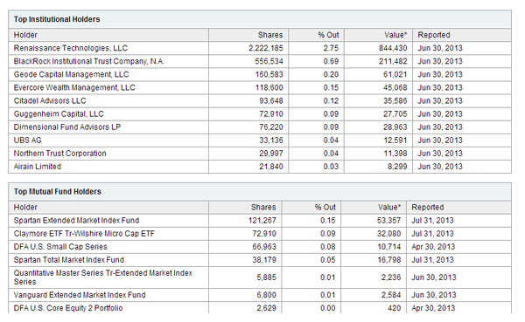Screen dimensions: 525x322
Task: Select shares value 2,629
Action: click(x=267, y=308)
